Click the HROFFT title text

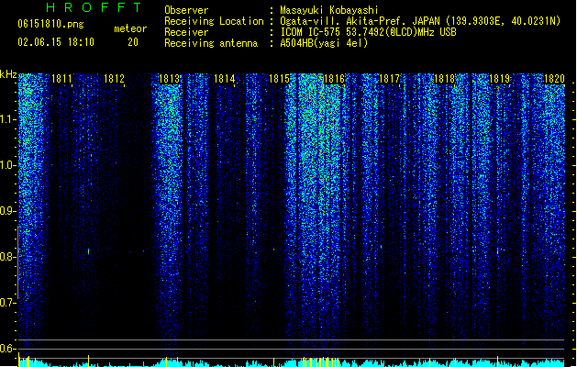(94, 7)
